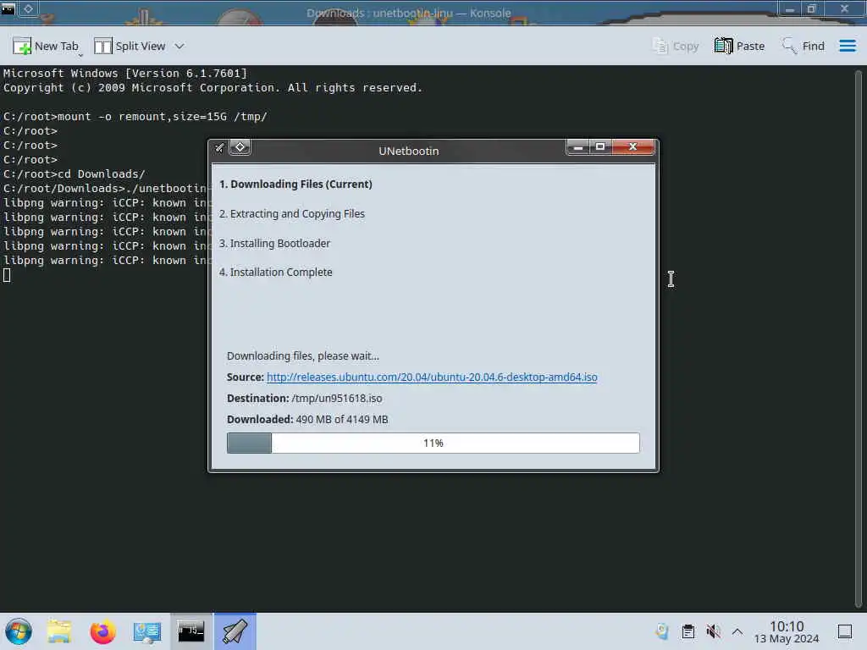
Task: Maximize the UNetbootin window
Action: pyautogui.click(x=600, y=147)
